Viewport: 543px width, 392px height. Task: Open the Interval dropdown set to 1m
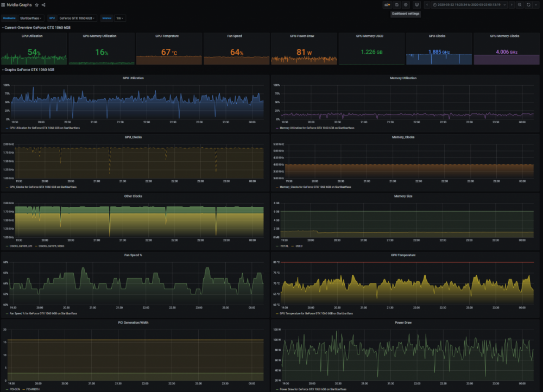[x=119, y=18]
